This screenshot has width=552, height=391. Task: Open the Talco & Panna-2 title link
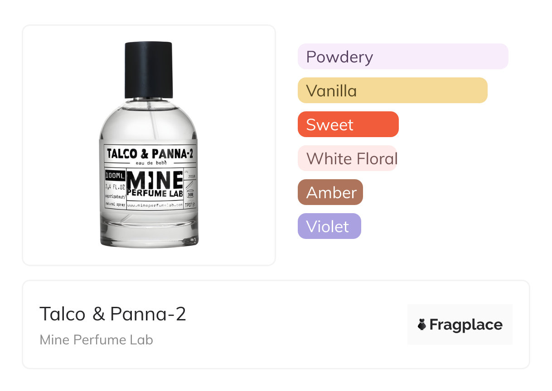[113, 314]
